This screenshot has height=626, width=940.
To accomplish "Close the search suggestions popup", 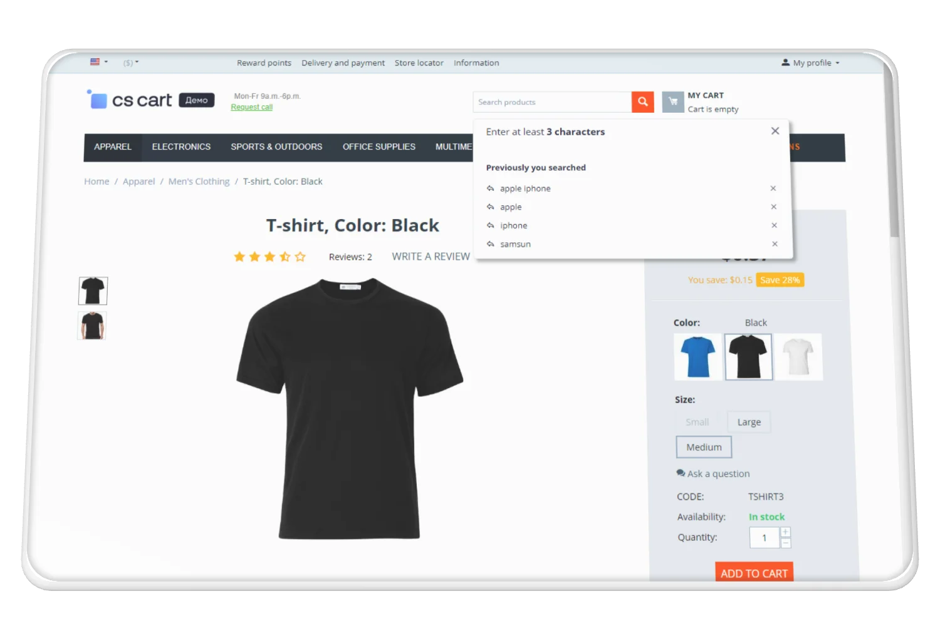I will click(775, 131).
